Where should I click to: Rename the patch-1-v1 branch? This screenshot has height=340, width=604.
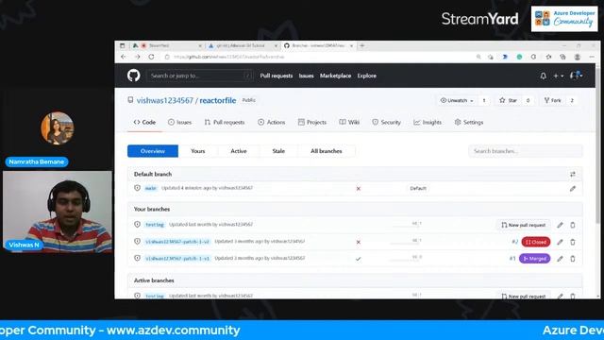pos(560,259)
